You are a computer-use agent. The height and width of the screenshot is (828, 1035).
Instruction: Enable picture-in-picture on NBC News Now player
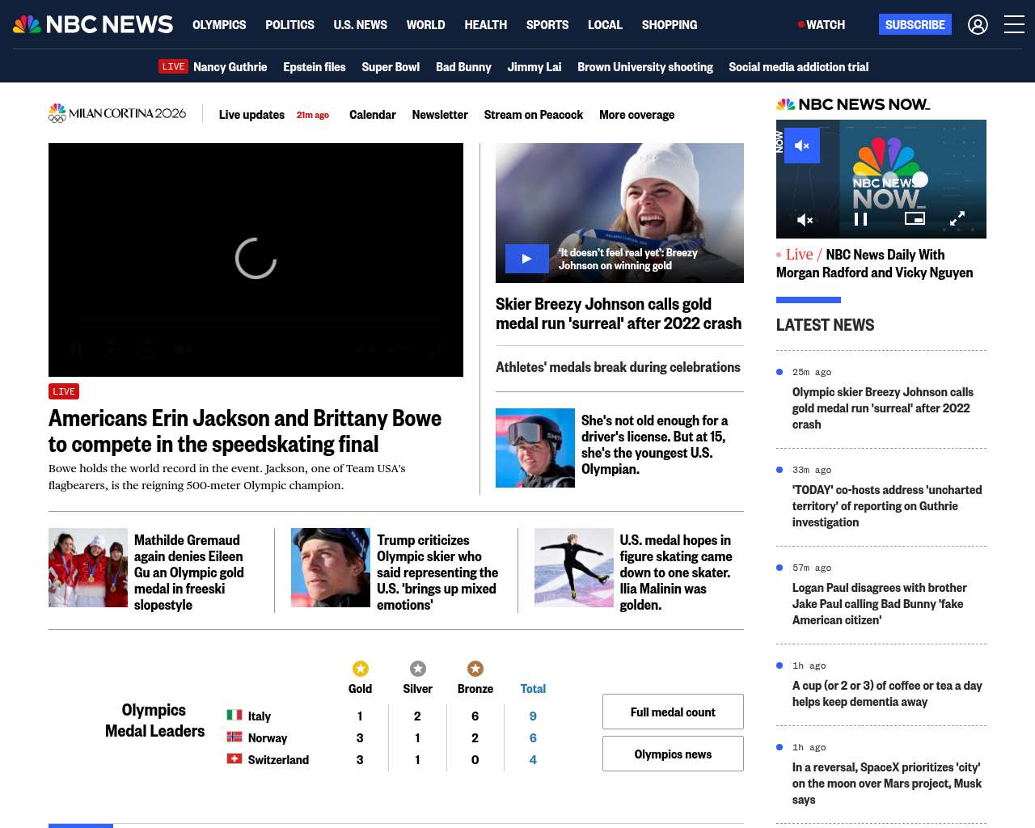click(x=915, y=219)
